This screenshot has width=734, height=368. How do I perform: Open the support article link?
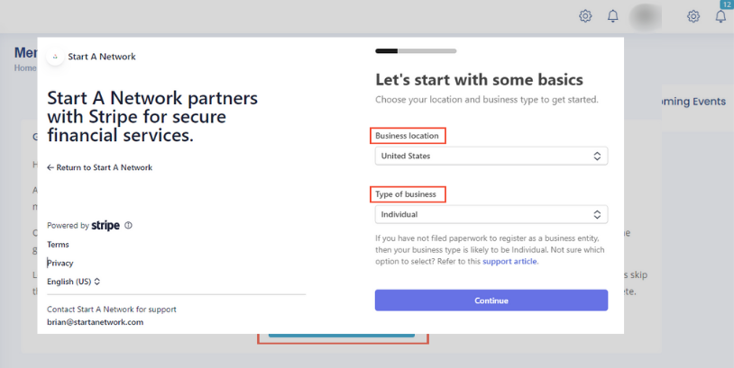click(509, 261)
